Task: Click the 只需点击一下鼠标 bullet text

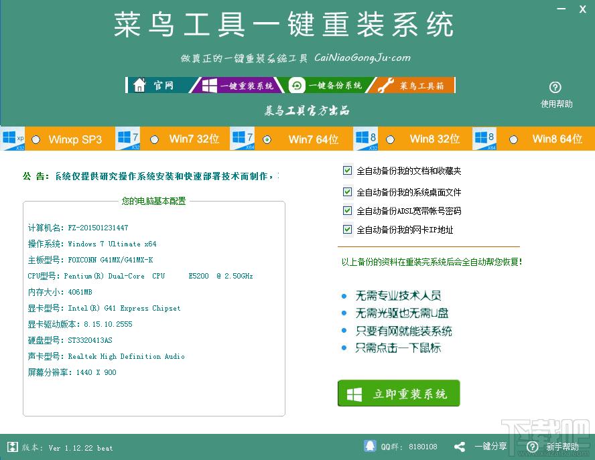Action: tap(398, 348)
